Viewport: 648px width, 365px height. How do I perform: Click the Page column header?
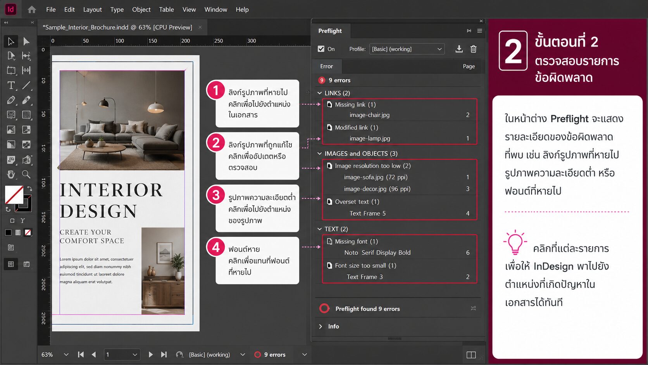[x=469, y=66]
